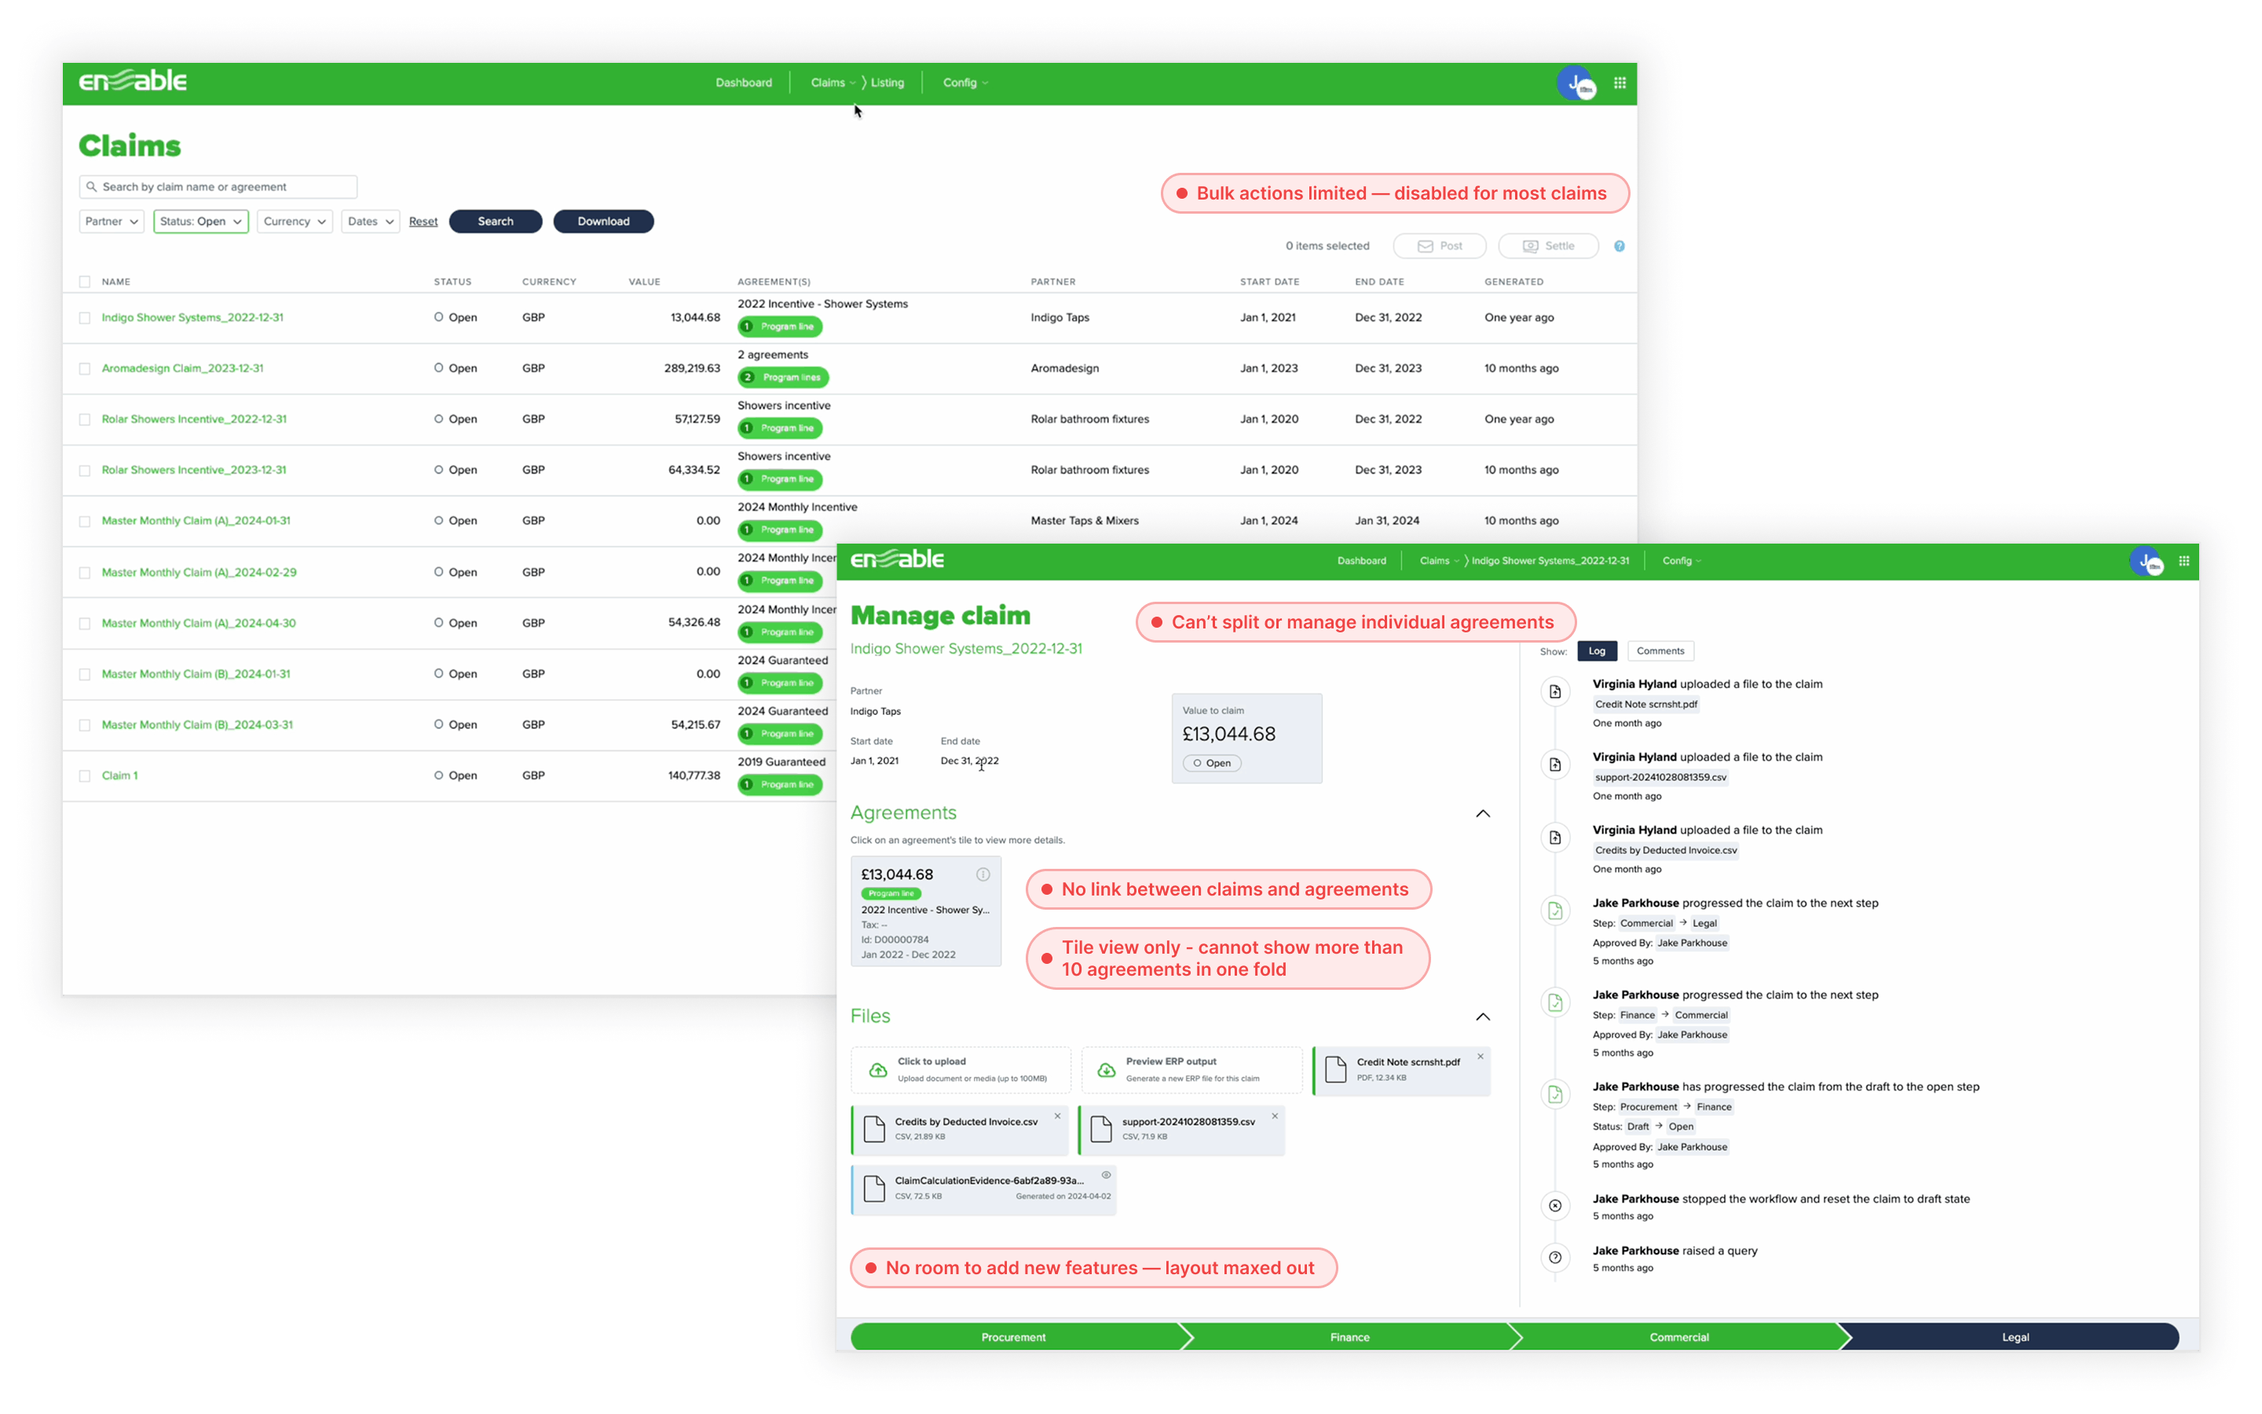The width and height of the screenshot is (2262, 1414).
Task: Click the upload cloud icon in Click to upload
Action: coord(877,1071)
